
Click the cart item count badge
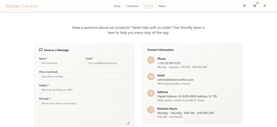(x=257, y=3)
